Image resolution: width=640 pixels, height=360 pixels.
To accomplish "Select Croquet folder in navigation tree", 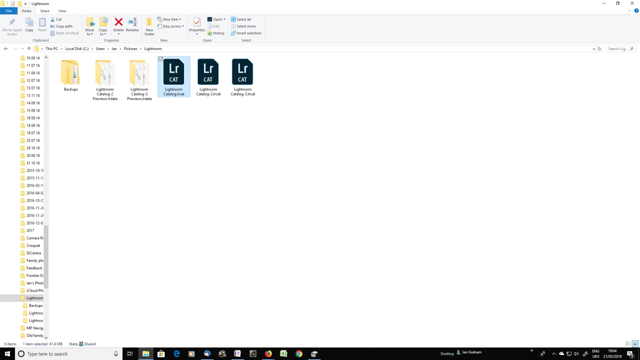I will (x=33, y=246).
